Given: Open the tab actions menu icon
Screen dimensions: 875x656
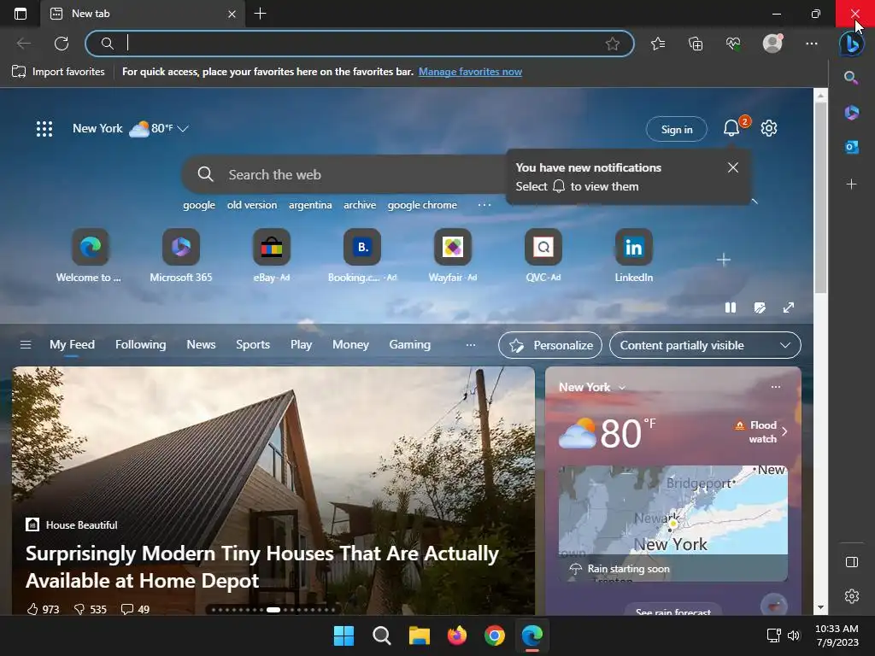Looking at the screenshot, I should point(21,14).
